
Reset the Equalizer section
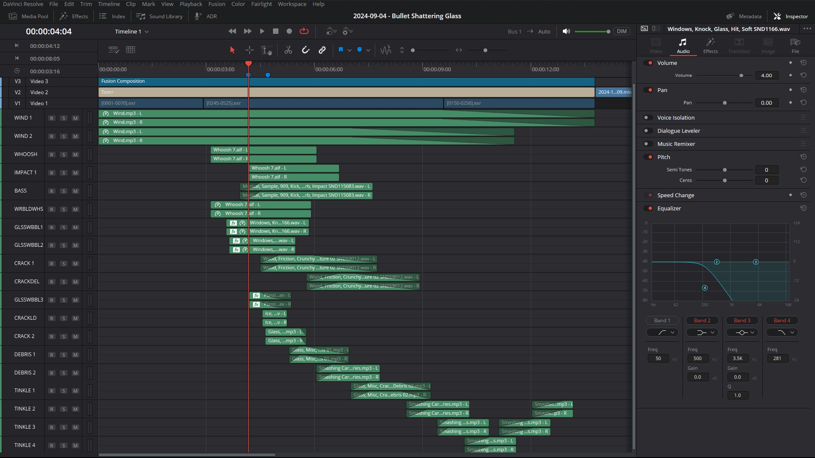(803, 208)
